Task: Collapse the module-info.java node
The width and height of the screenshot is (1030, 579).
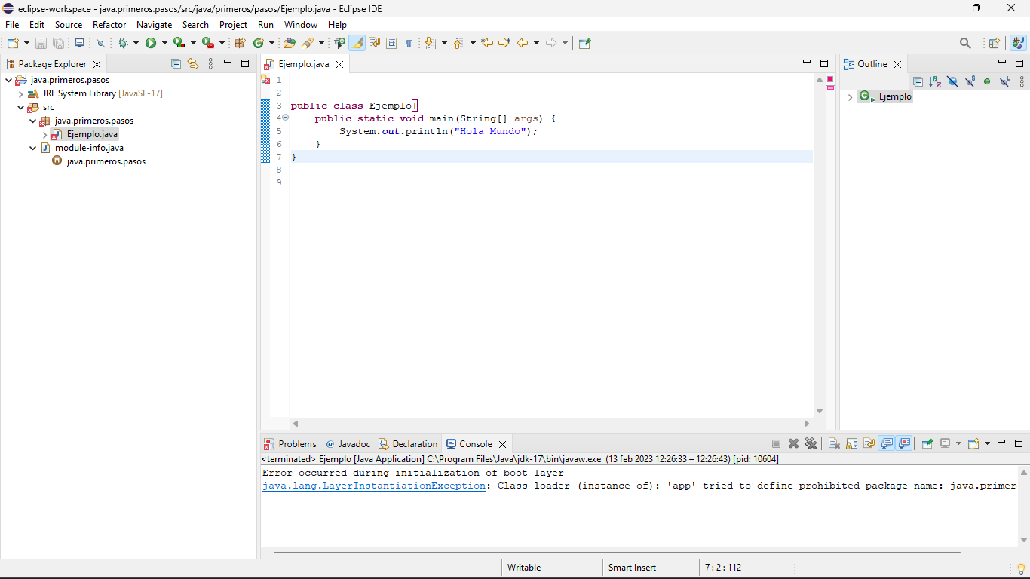Action: (32, 148)
